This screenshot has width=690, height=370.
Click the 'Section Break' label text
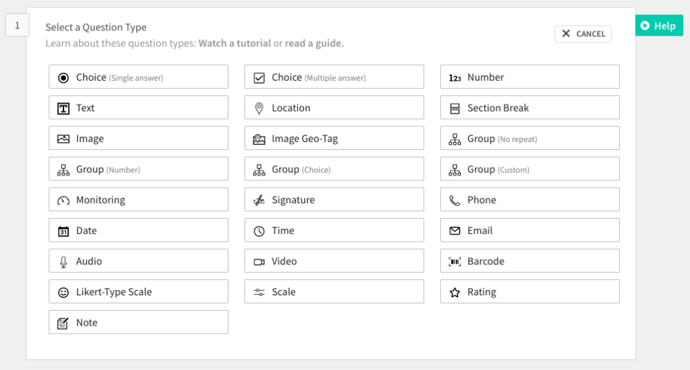(498, 108)
